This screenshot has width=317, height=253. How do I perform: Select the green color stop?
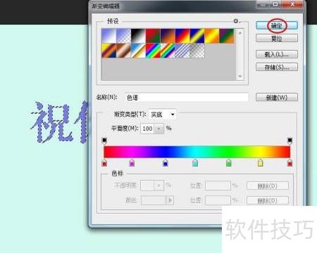click(x=228, y=163)
